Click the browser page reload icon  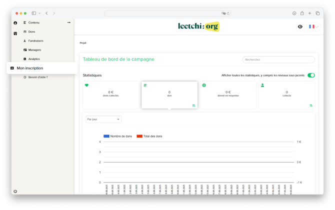[228, 13]
